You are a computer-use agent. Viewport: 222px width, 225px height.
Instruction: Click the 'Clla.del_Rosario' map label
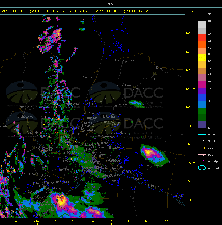126,60
